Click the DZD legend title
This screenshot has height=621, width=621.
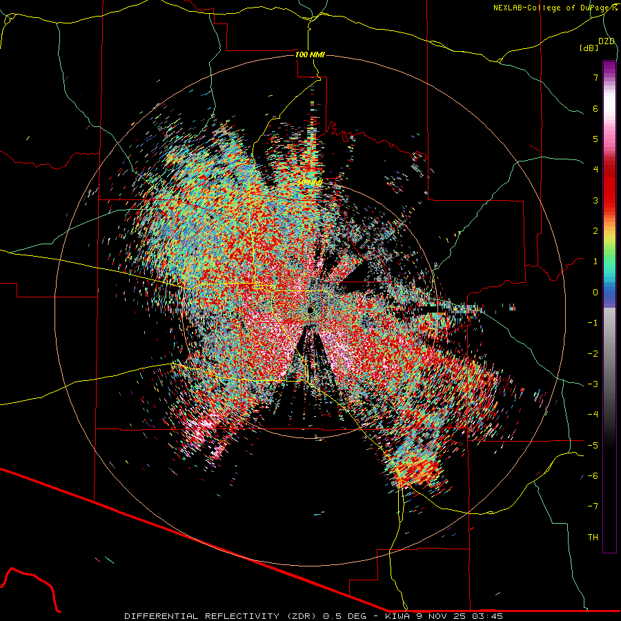point(607,41)
